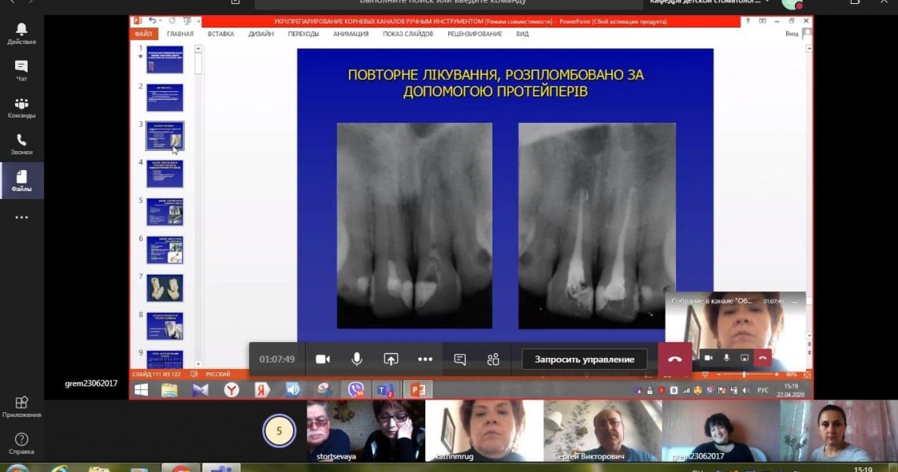
Task: Click the Запросить управление button
Action: click(x=584, y=360)
